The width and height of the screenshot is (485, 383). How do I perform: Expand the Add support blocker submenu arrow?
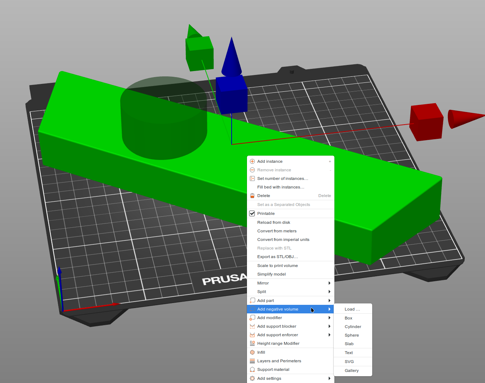pyautogui.click(x=329, y=326)
